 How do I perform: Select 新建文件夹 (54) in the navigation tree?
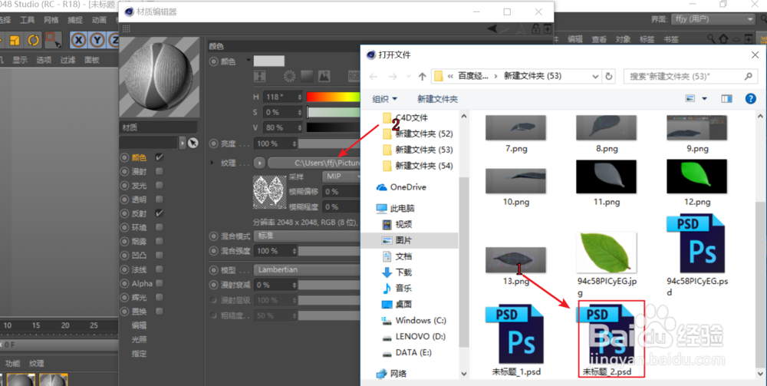pyautogui.click(x=418, y=166)
